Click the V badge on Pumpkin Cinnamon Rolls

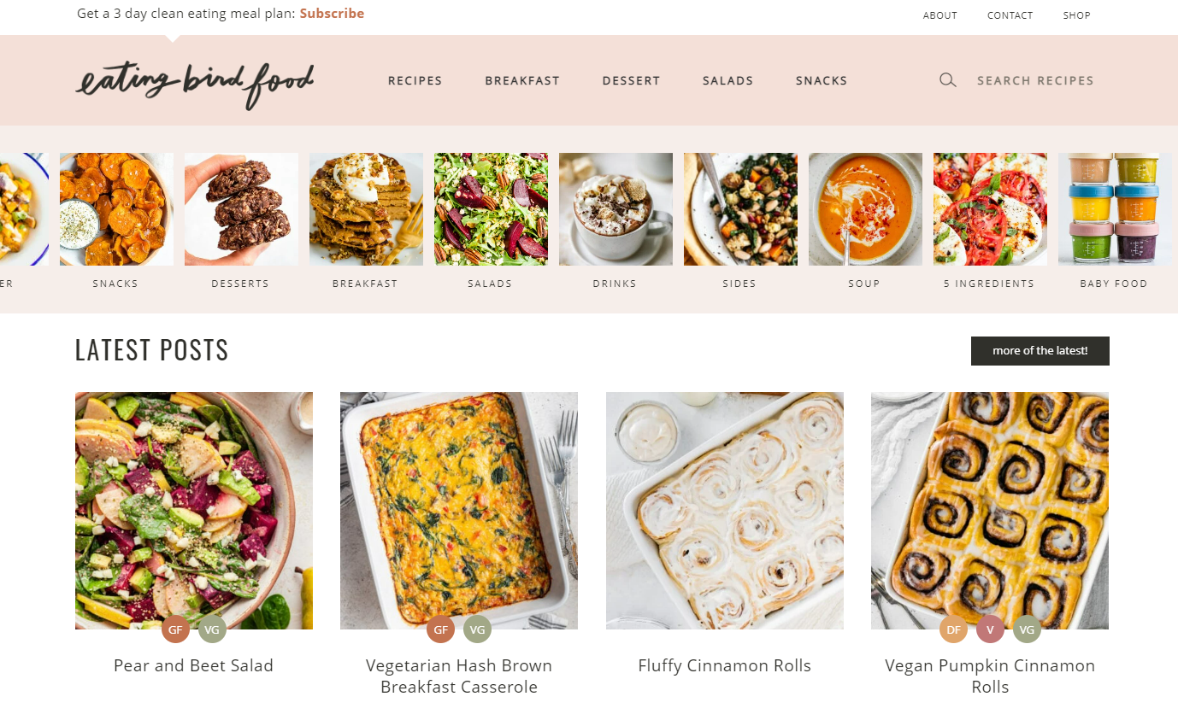click(991, 630)
